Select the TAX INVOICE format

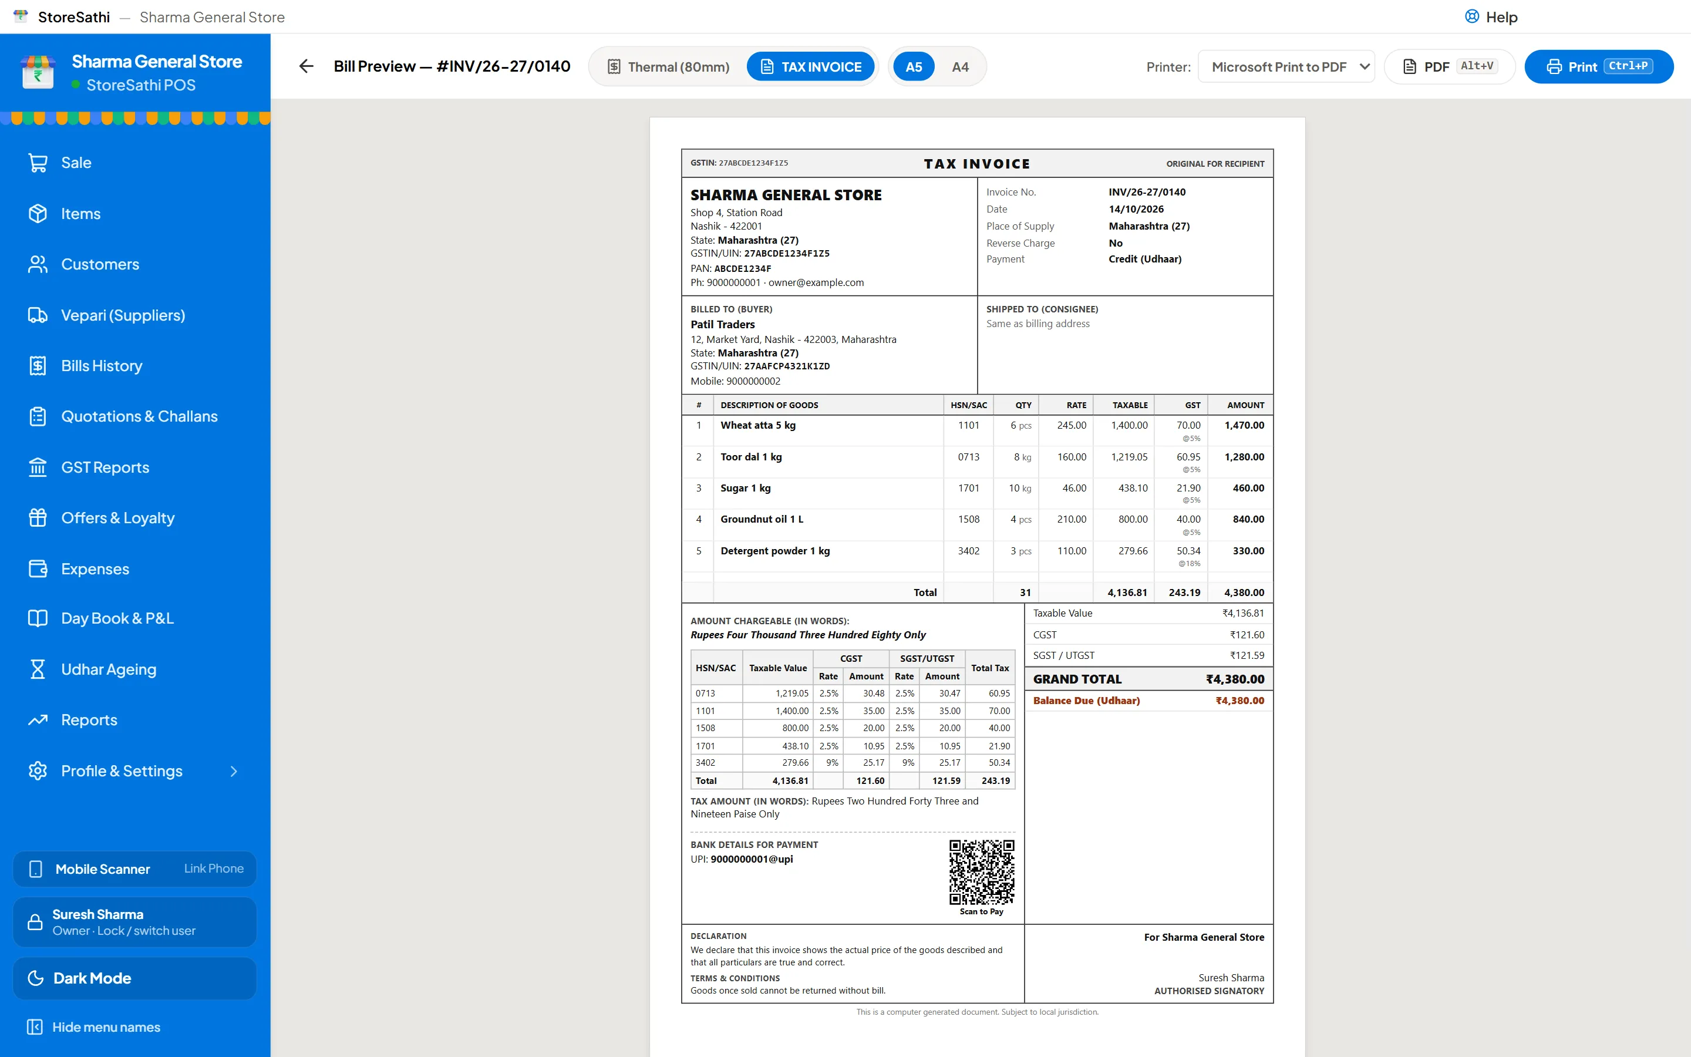coord(810,67)
